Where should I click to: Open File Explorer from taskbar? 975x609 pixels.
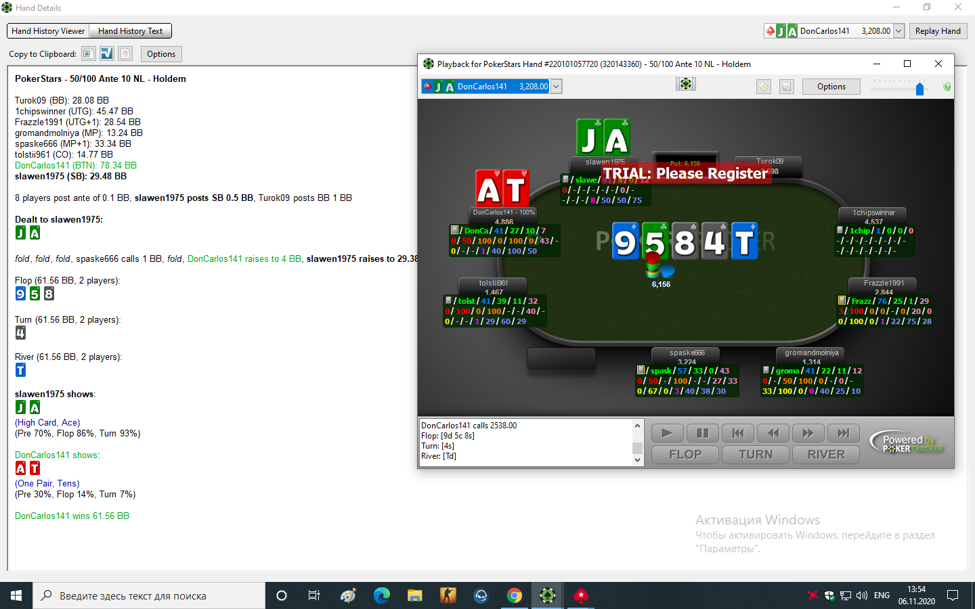[x=414, y=595]
